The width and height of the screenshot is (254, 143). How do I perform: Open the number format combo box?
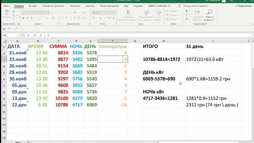point(104,12)
